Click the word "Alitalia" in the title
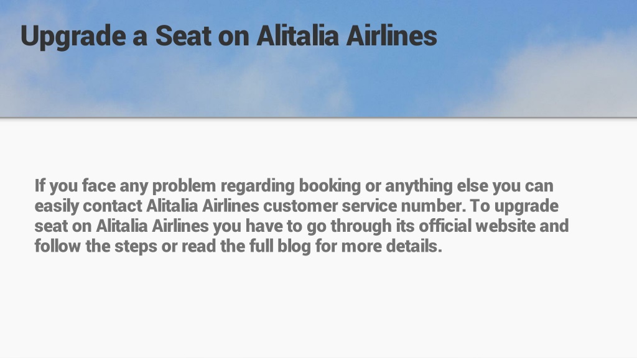This screenshot has width=637, height=358. coord(298,35)
